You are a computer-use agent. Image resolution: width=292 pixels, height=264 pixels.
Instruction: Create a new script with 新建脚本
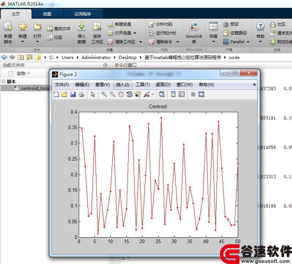click(x=8, y=33)
